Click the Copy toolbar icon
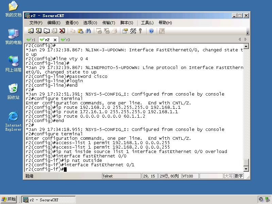Screen dimensions: 272x204 click(x=72, y=31)
